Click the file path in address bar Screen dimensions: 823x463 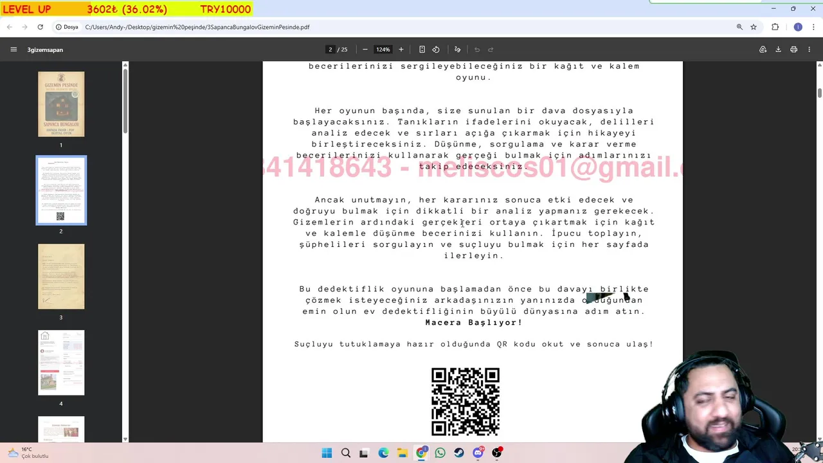[x=197, y=27]
